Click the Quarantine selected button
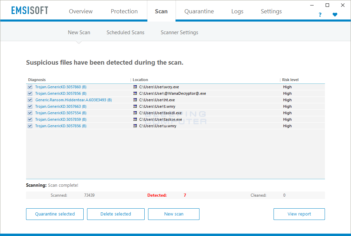Image resolution: width=351 pixels, height=236 pixels. [x=55, y=214]
